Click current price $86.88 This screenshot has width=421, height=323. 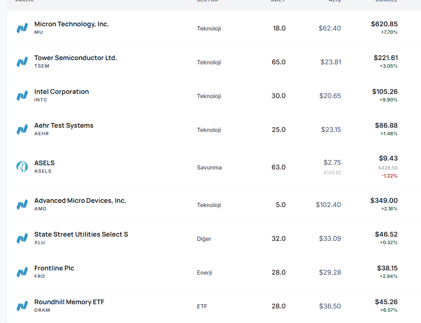[386, 125]
